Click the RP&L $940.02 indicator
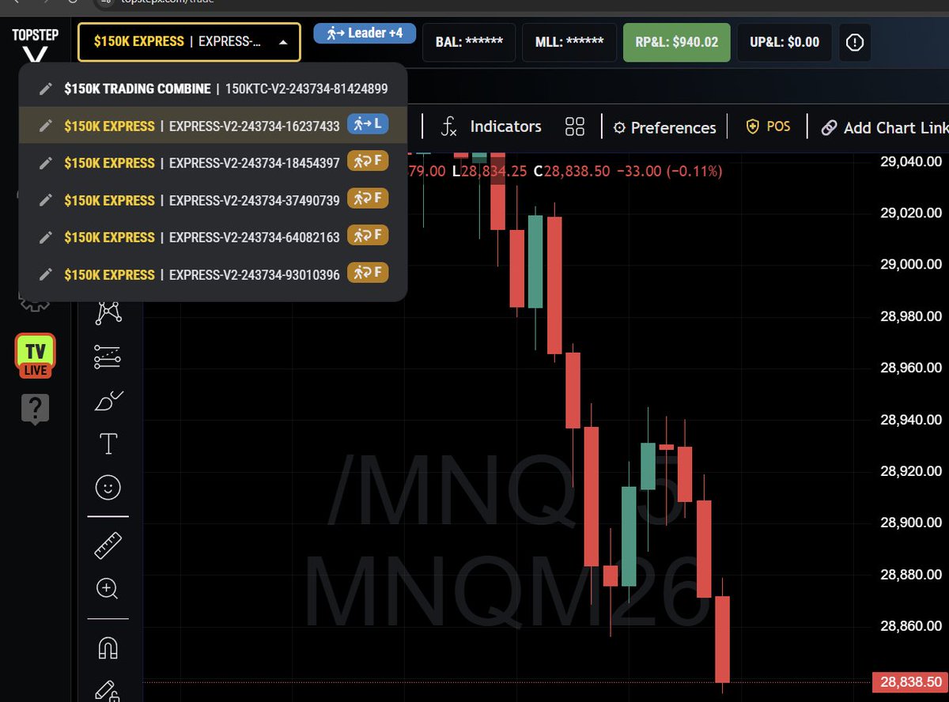The height and width of the screenshot is (702, 949). (x=677, y=42)
